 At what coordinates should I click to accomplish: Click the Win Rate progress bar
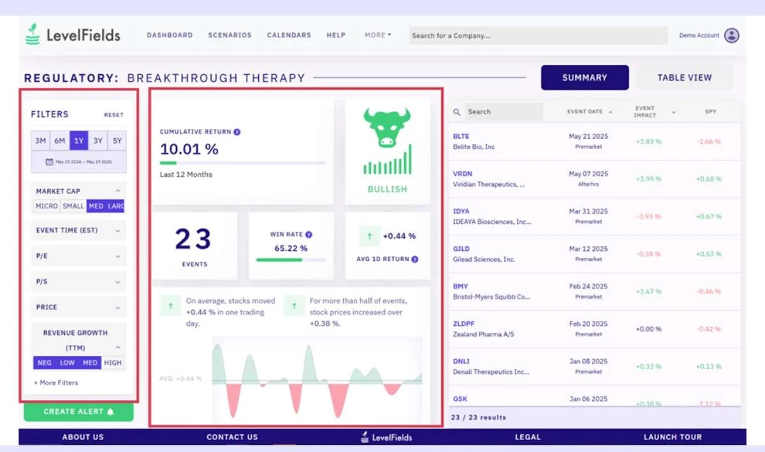pyautogui.click(x=291, y=260)
